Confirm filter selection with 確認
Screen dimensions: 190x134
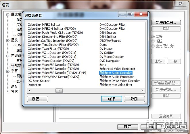click(112, 99)
